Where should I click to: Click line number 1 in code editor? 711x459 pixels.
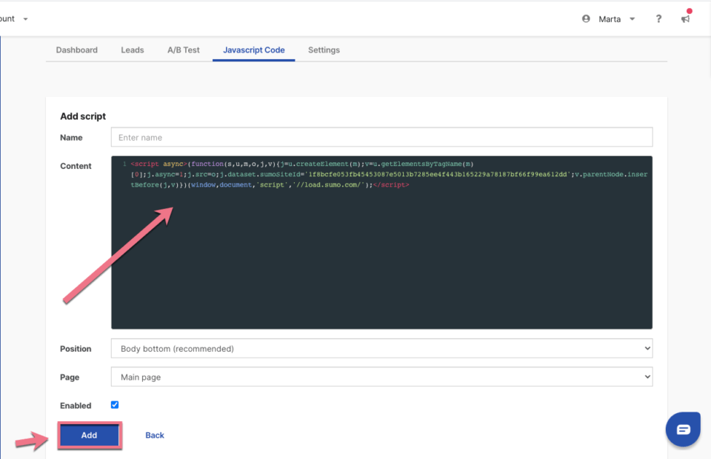click(124, 164)
